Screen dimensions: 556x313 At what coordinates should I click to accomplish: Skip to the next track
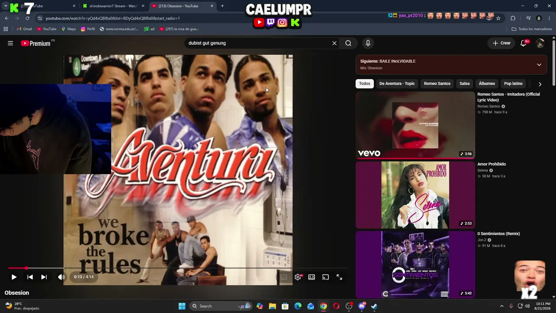pos(44,277)
